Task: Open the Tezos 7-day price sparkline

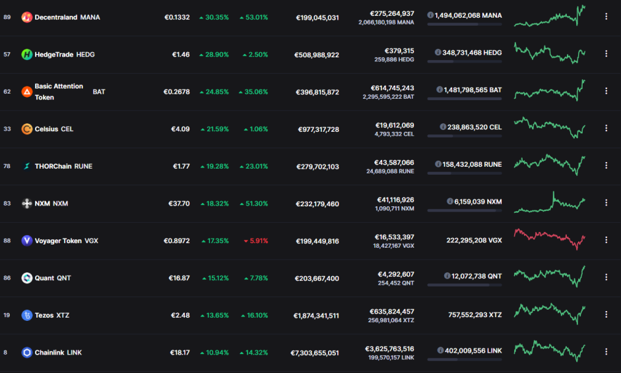Action: point(550,314)
